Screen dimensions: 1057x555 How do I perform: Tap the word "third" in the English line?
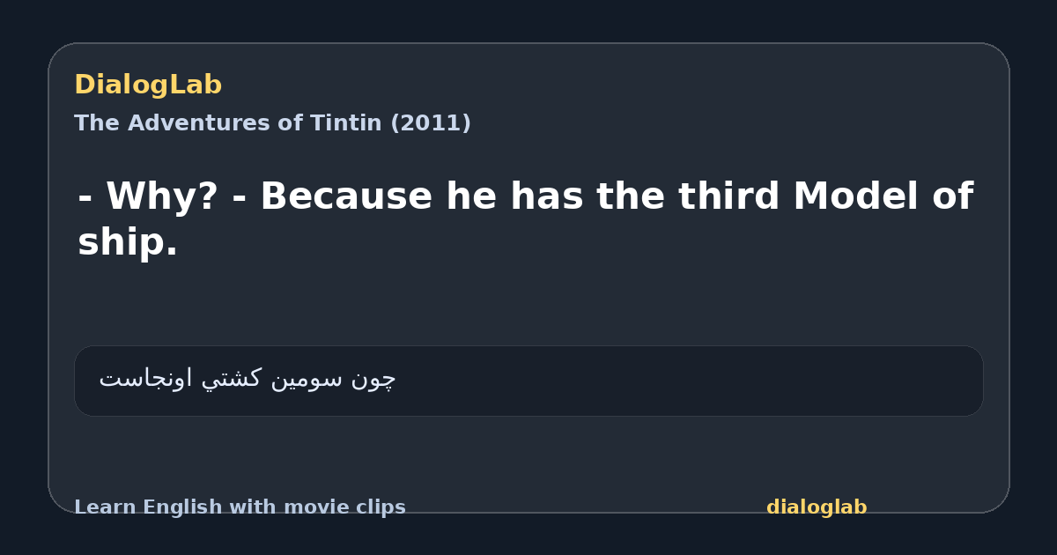728,196
